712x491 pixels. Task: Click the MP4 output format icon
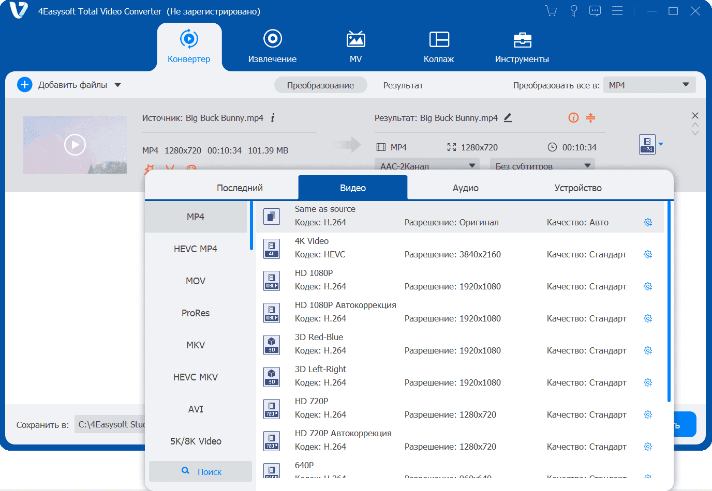tap(647, 144)
